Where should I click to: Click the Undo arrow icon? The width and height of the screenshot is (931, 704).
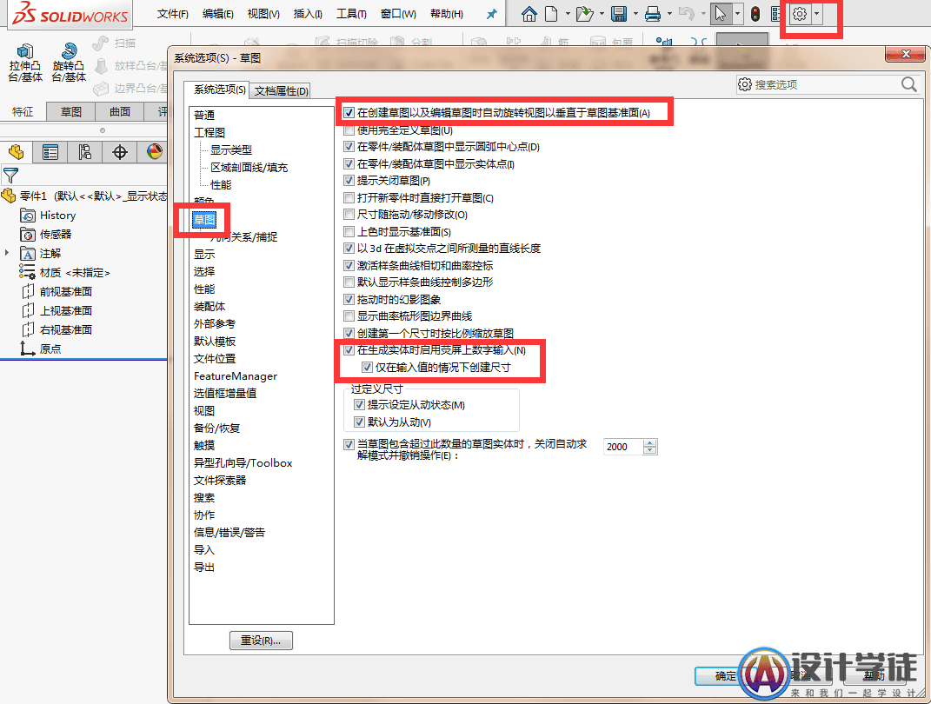coord(686,14)
